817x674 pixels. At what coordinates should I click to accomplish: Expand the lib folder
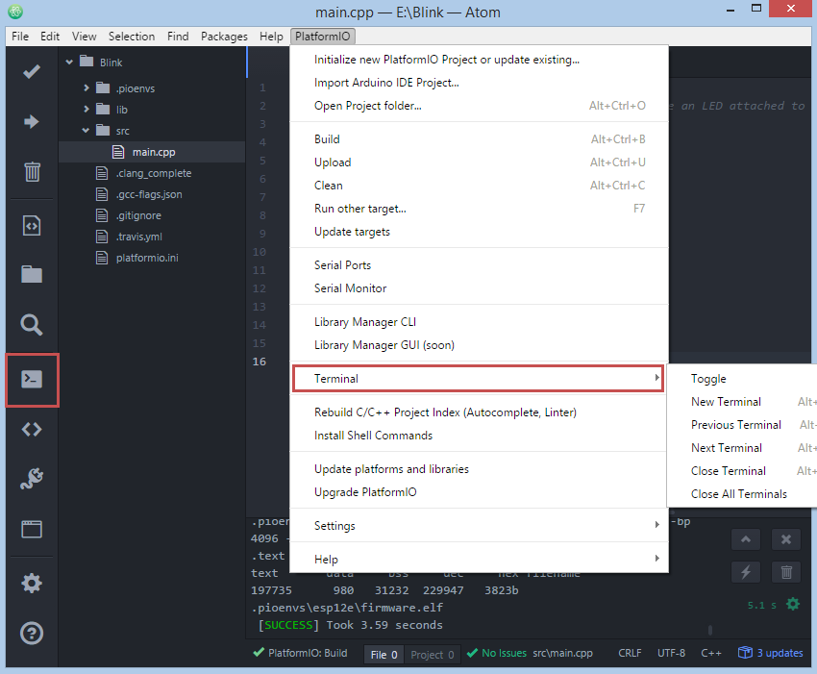pyautogui.click(x=87, y=109)
